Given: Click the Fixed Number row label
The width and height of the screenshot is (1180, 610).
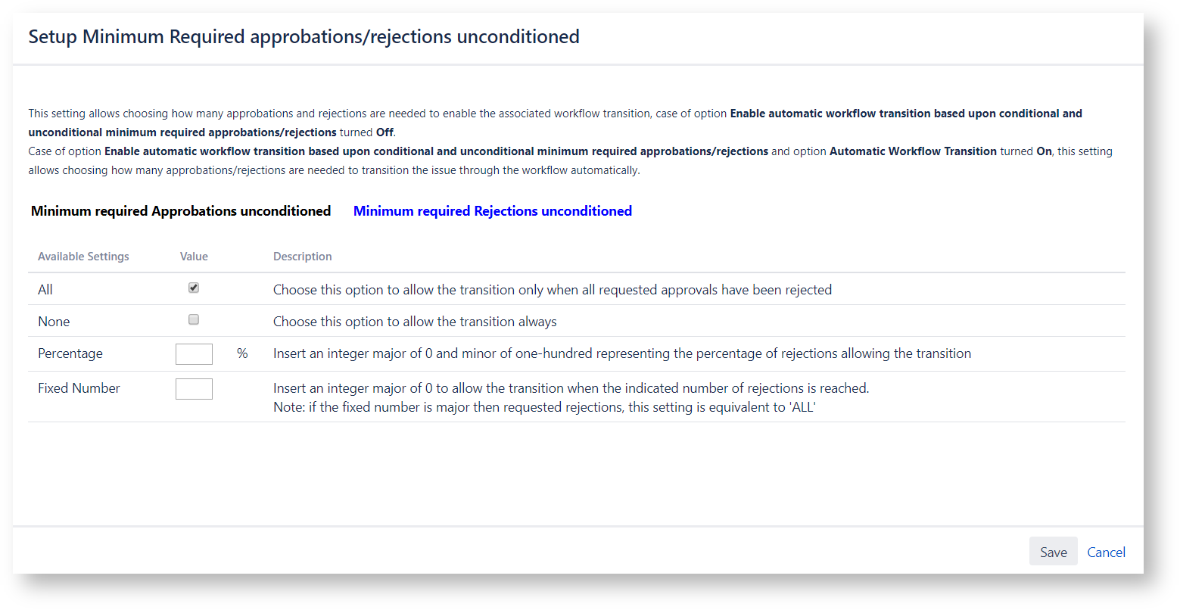Looking at the screenshot, I should click(x=79, y=388).
